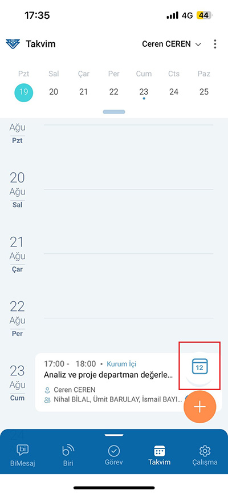Select Wednesday 21 in week strip
The height and width of the screenshot is (494, 228).
tap(83, 92)
